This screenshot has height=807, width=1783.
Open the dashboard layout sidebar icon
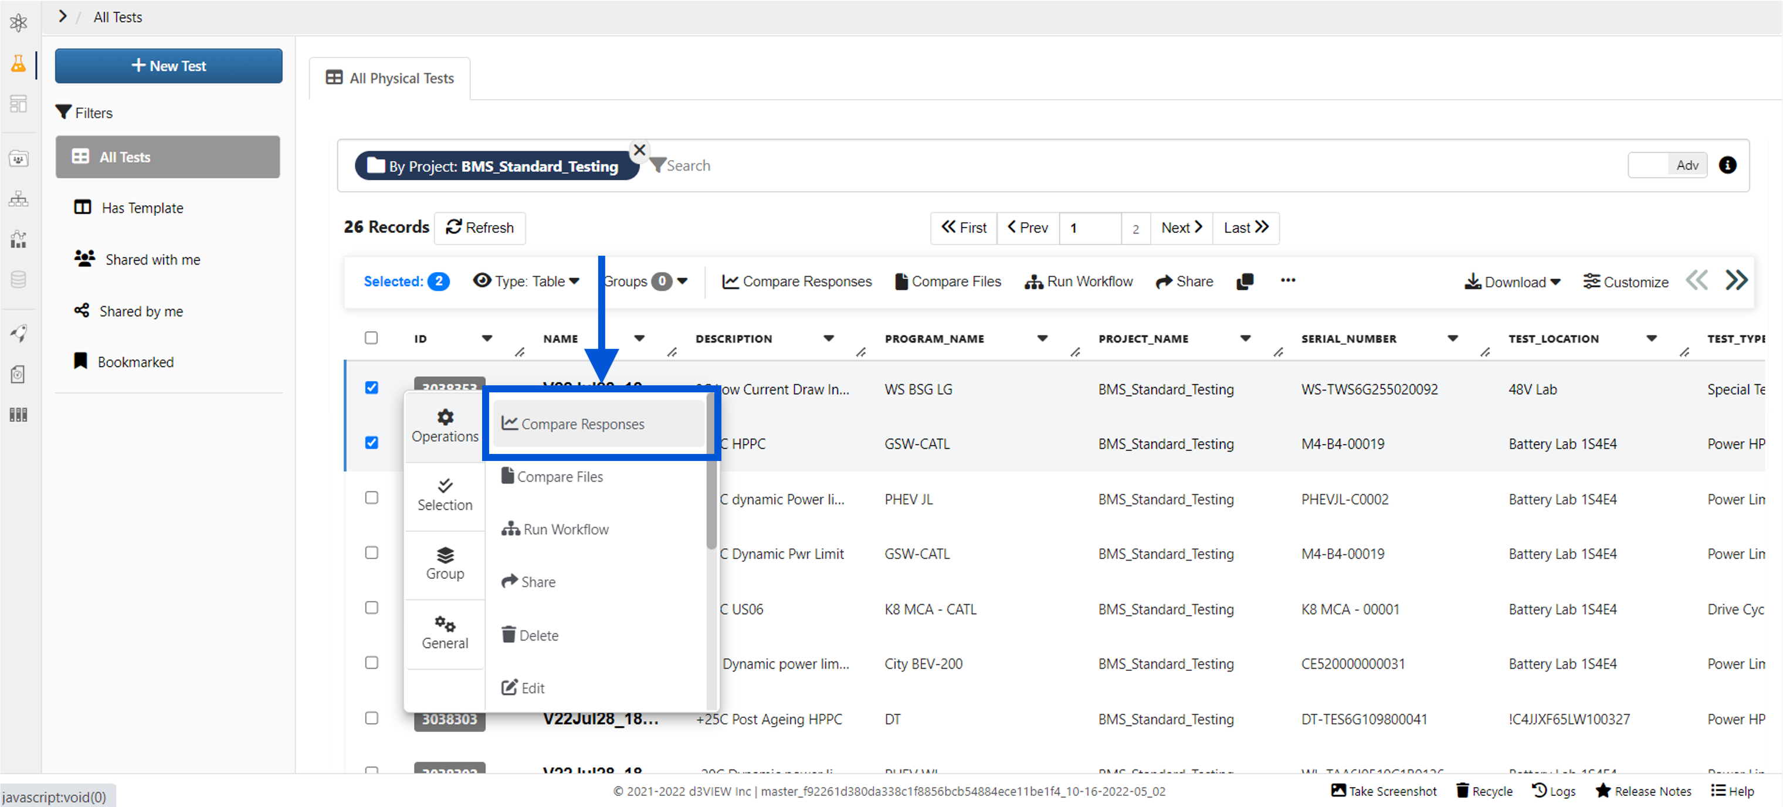click(x=19, y=104)
